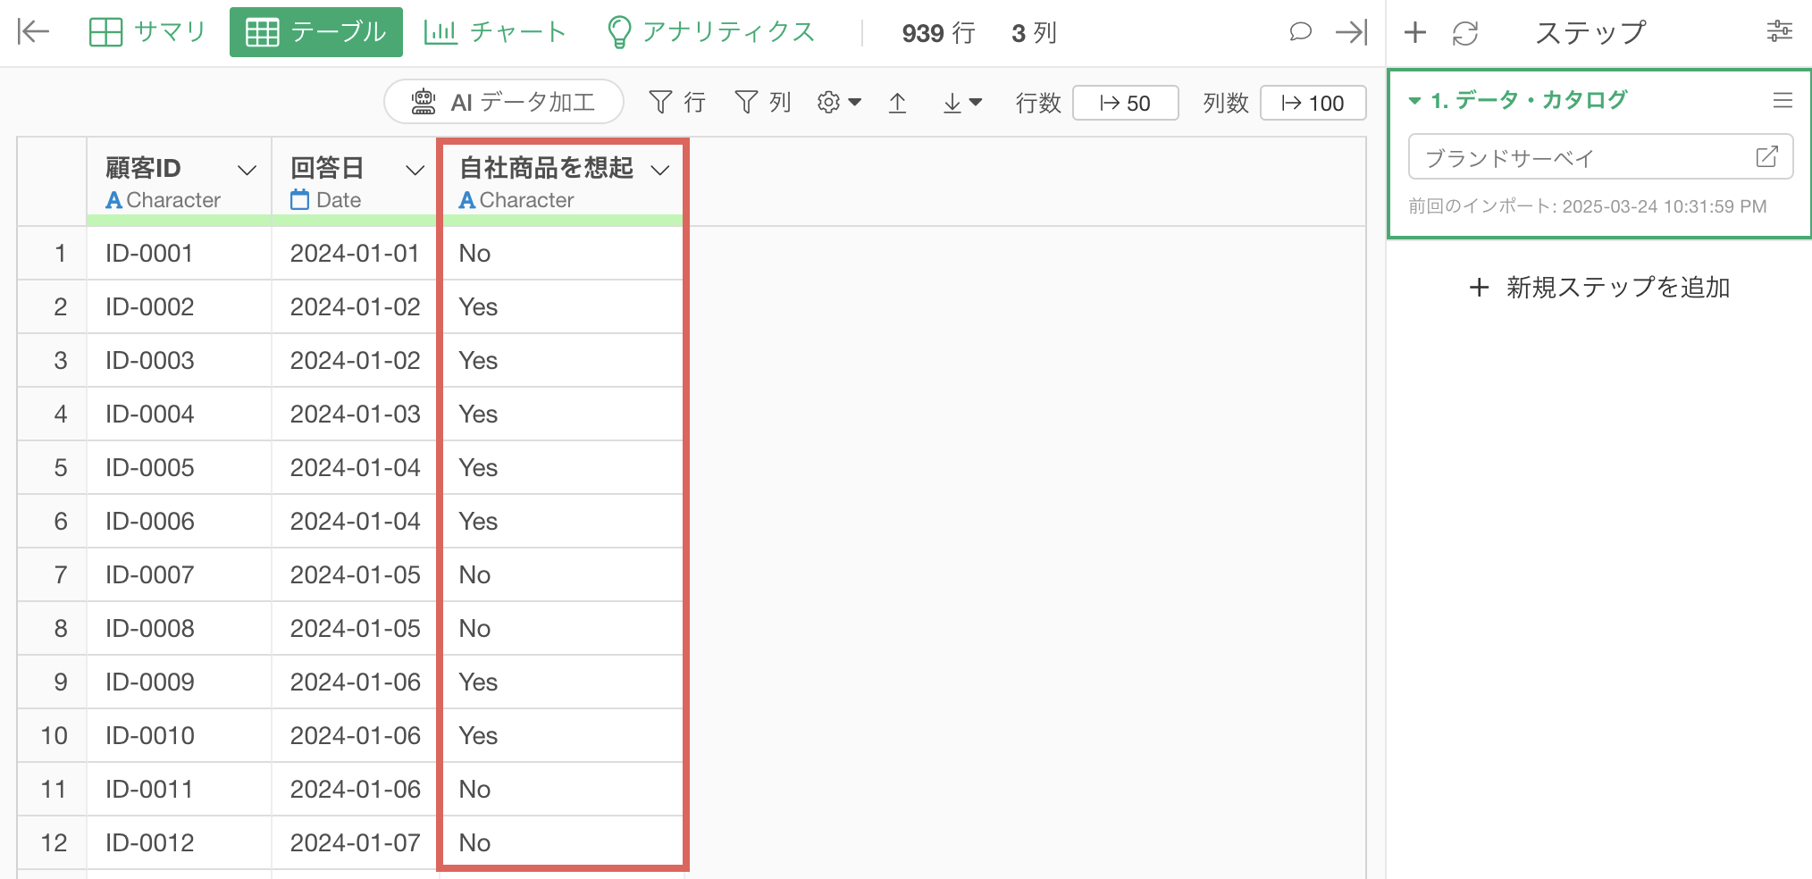The width and height of the screenshot is (1812, 879).
Task: Collapse the right steps panel arrow
Action: click(1351, 32)
